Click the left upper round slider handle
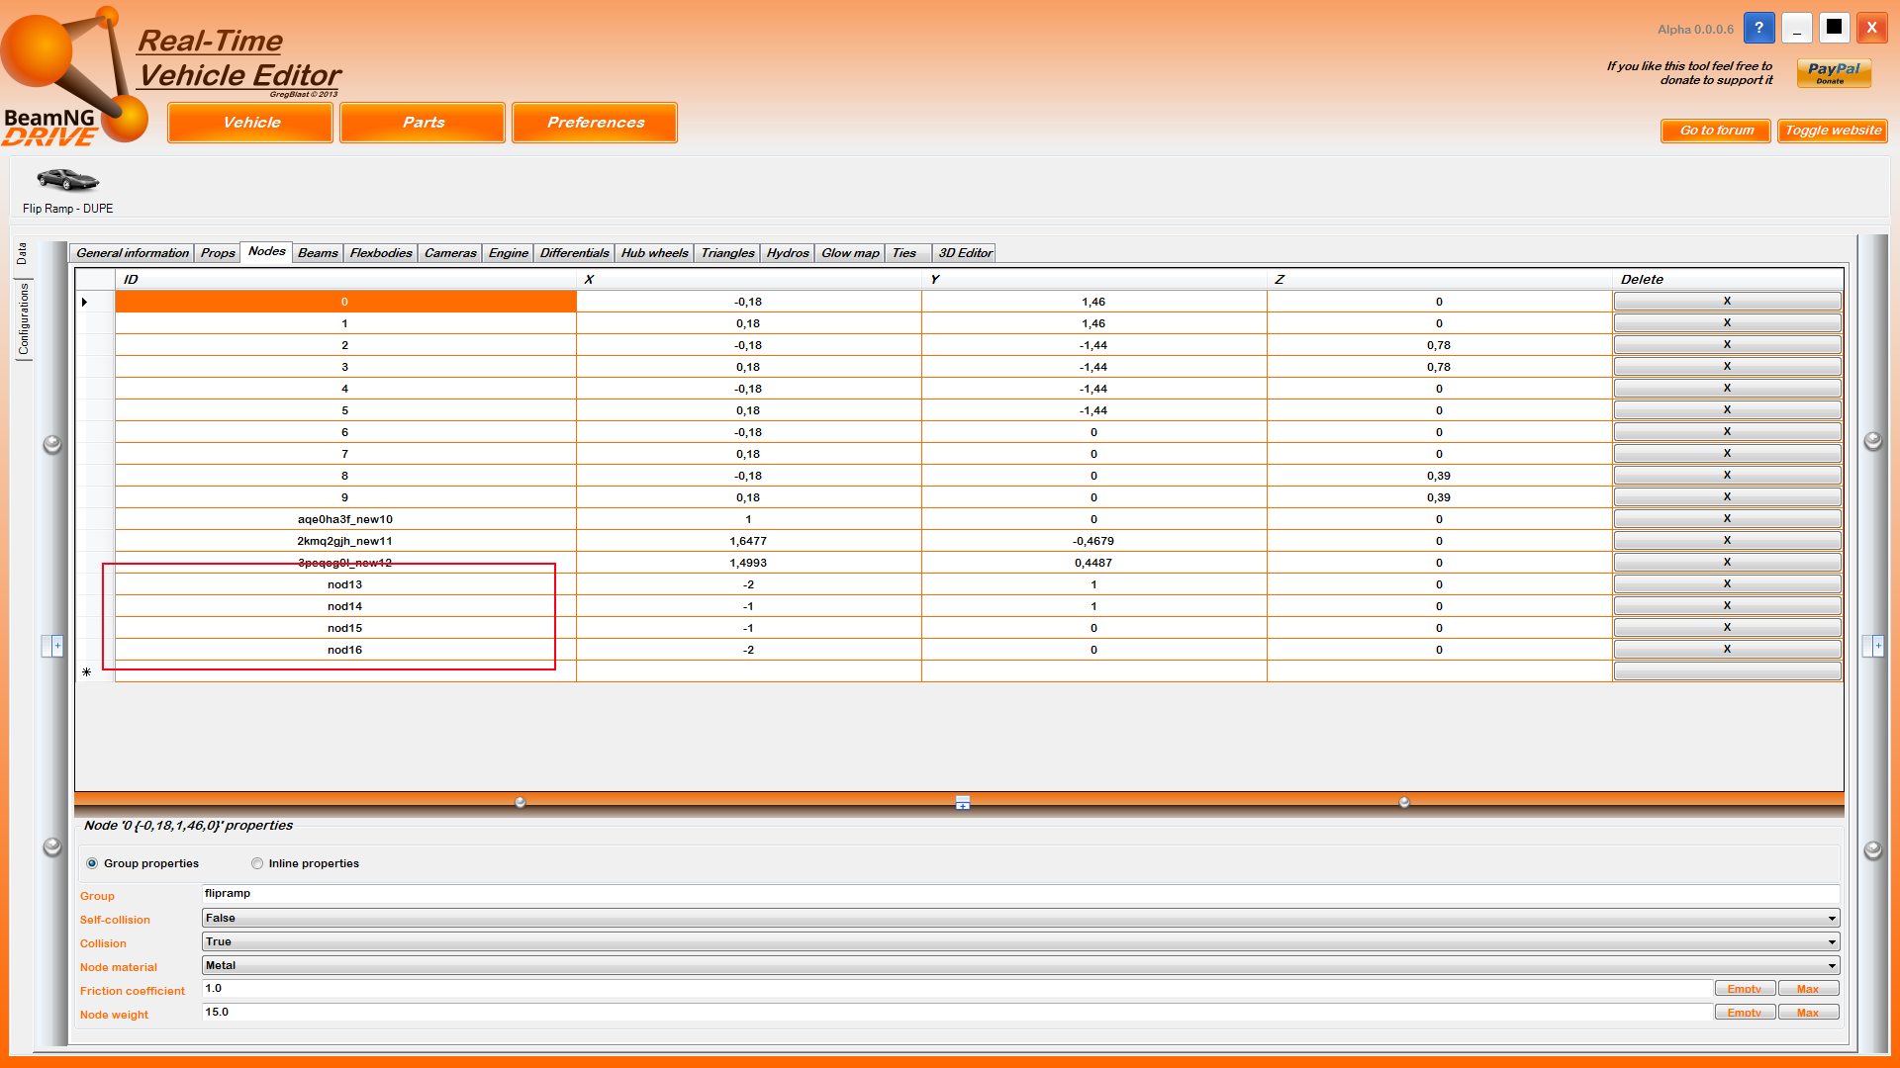Image resolution: width=1900 pixels, height=1068 pixels. pos(52,444)
